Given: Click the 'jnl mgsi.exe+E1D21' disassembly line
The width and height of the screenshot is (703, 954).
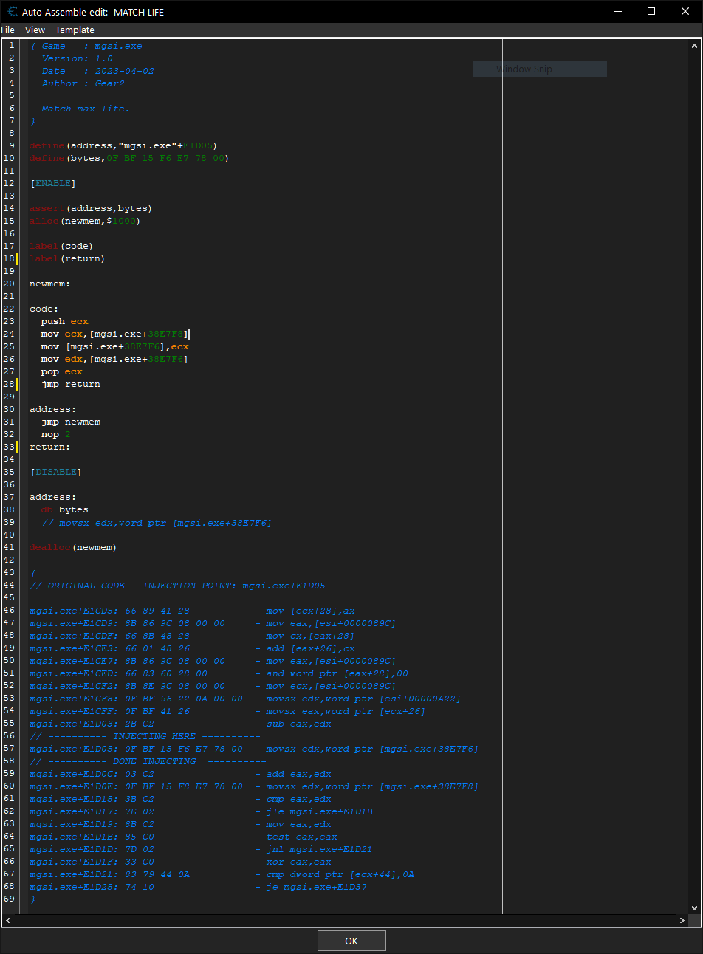Looking at the screenshot, I should (x=201, y=849).
